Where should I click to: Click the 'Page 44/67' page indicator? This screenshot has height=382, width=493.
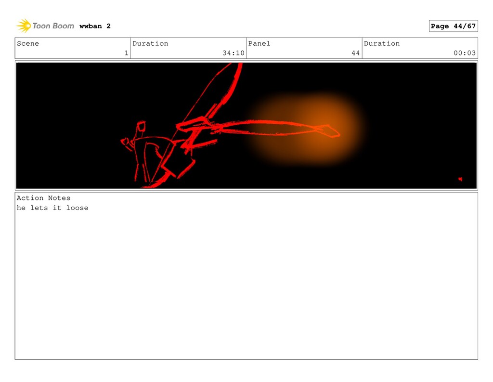coord(453,26)
